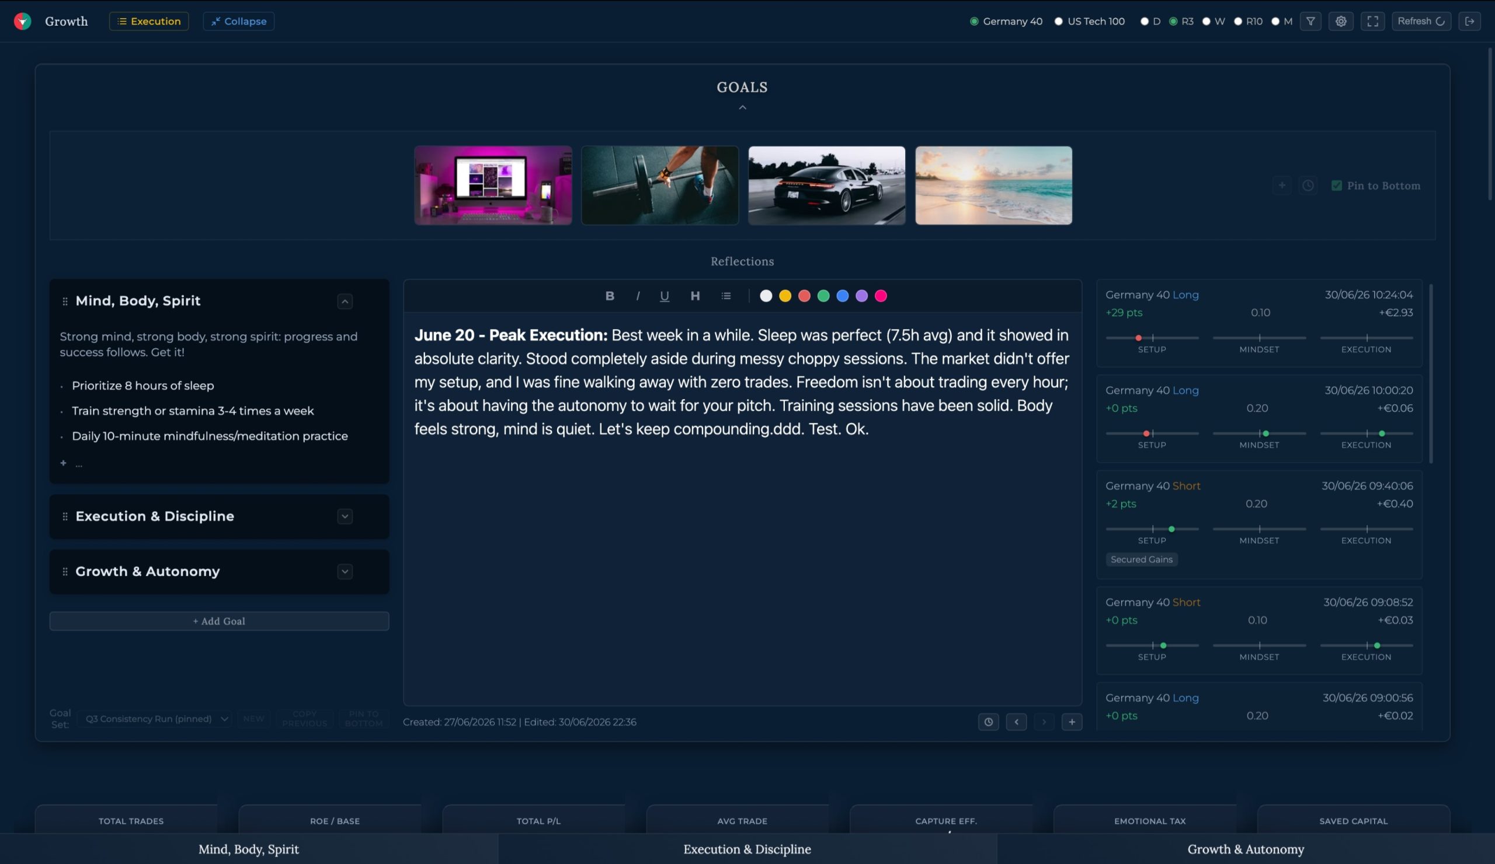Click clock icon beside Pin to Bottom
The image size is (1495, 864).
click(x=1308, y=186)
